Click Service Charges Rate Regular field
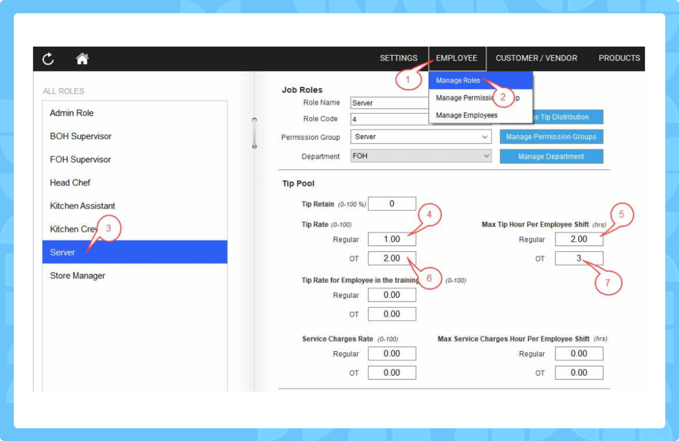Image resolution: width=679 pixels, height=441 pixels. [391, 354]
